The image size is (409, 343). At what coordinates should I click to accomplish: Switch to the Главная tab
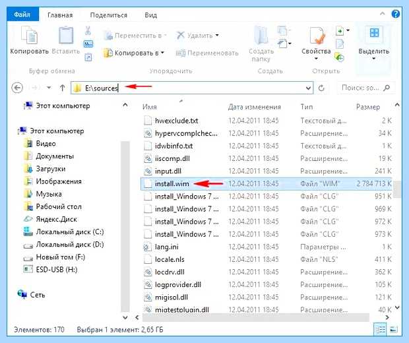(60, 15)
